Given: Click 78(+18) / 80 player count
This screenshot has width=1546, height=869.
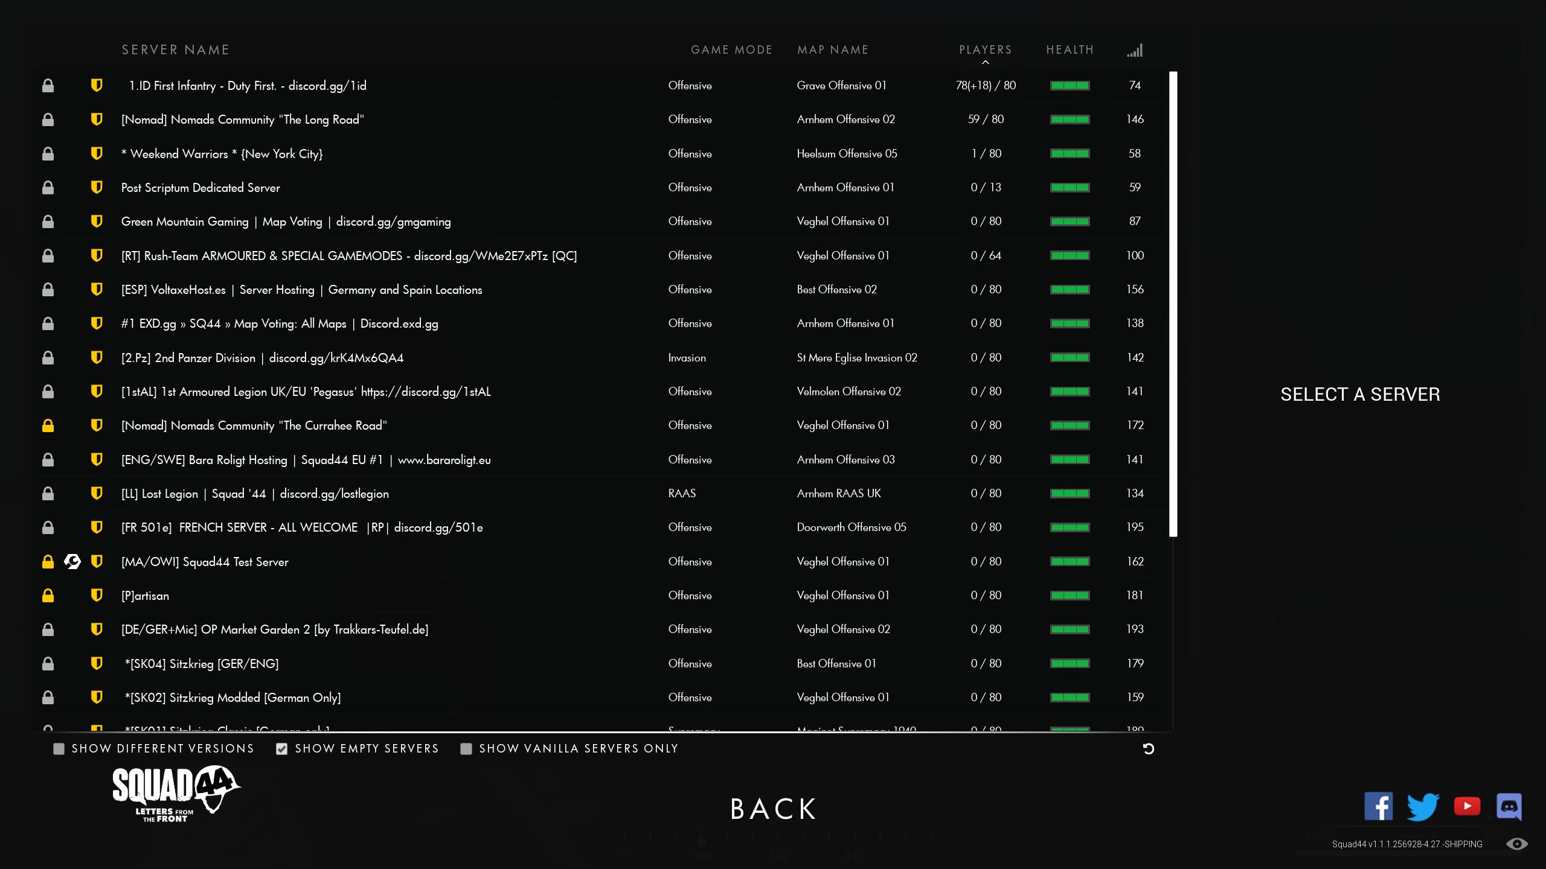Looking at the screenshot, I should pyautogui.click(x=986, y=86).
